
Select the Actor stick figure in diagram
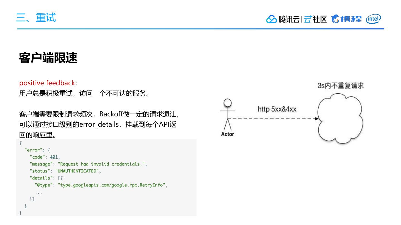click(228, 115)
